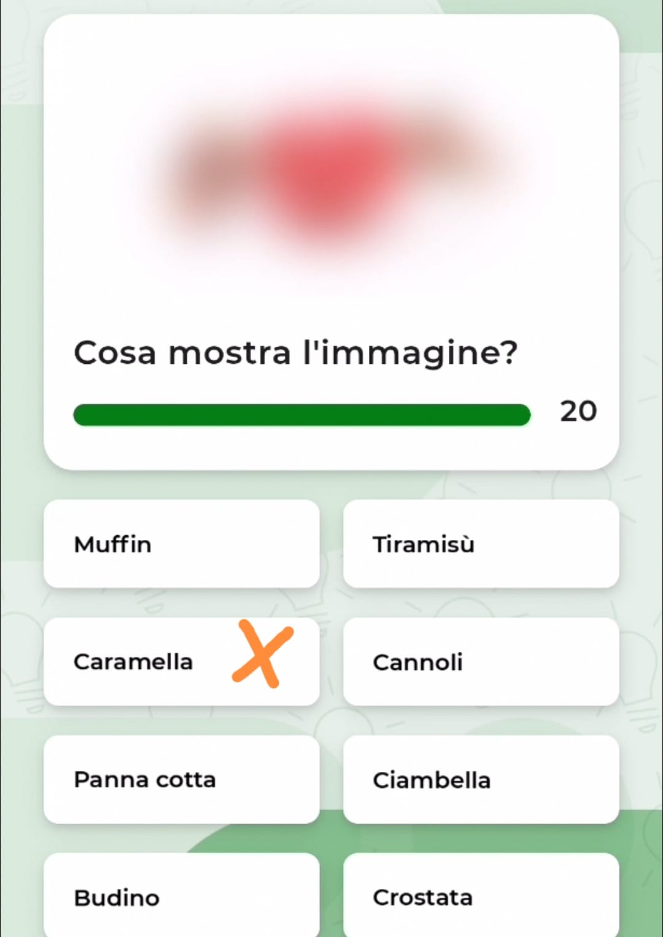Select Panna cotta option
The height and width of the screenshot is (937, 663).
click(181, 779)
